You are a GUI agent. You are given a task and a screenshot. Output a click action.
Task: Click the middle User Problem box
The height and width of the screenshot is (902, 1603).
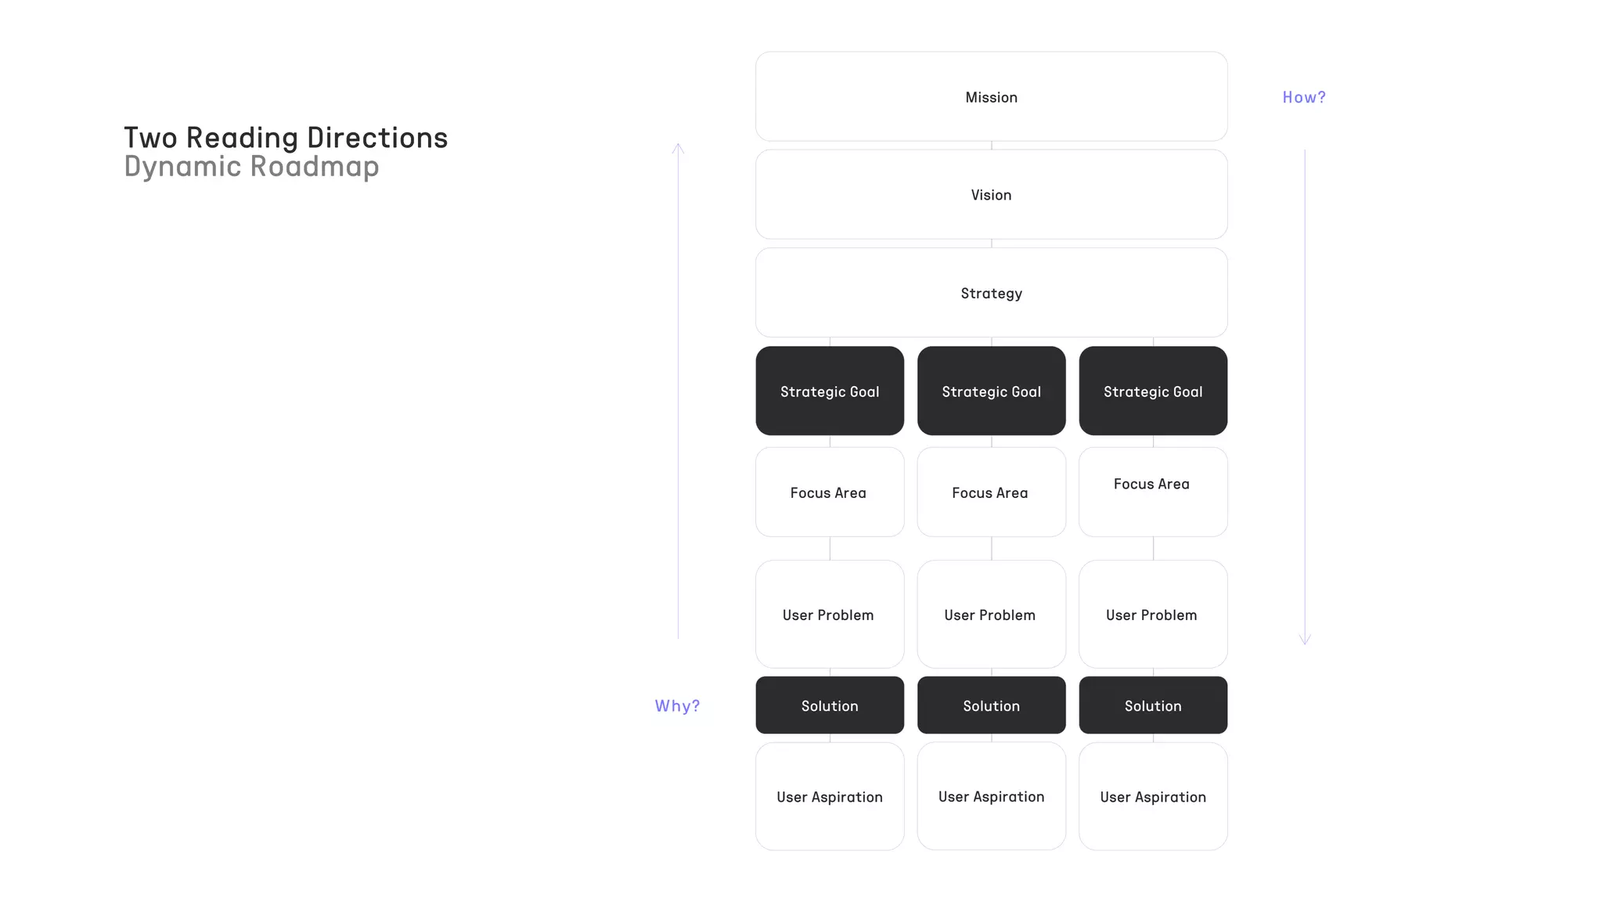point(991,615)
